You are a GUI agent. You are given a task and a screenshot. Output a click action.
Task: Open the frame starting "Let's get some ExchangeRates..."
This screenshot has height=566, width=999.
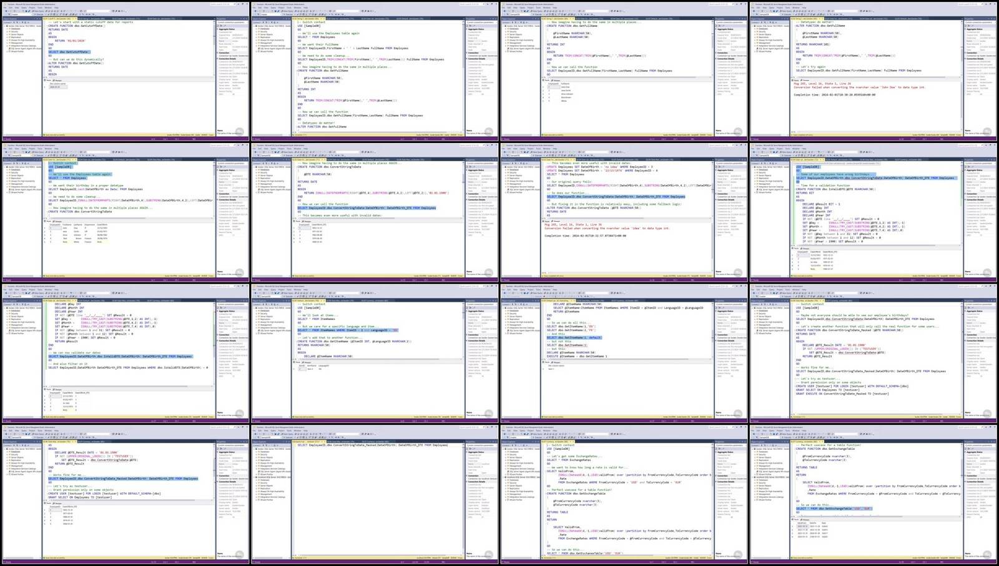click(x=624, y=495)
